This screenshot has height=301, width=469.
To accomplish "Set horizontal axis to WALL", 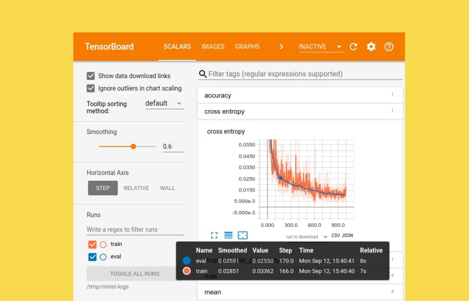I will click(x=168, y=188).
